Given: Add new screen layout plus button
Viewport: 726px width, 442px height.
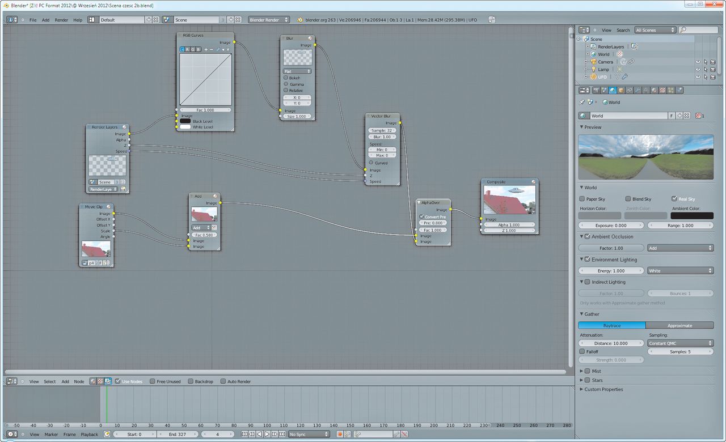Looking at the screenshot, I should coord(149,19).
